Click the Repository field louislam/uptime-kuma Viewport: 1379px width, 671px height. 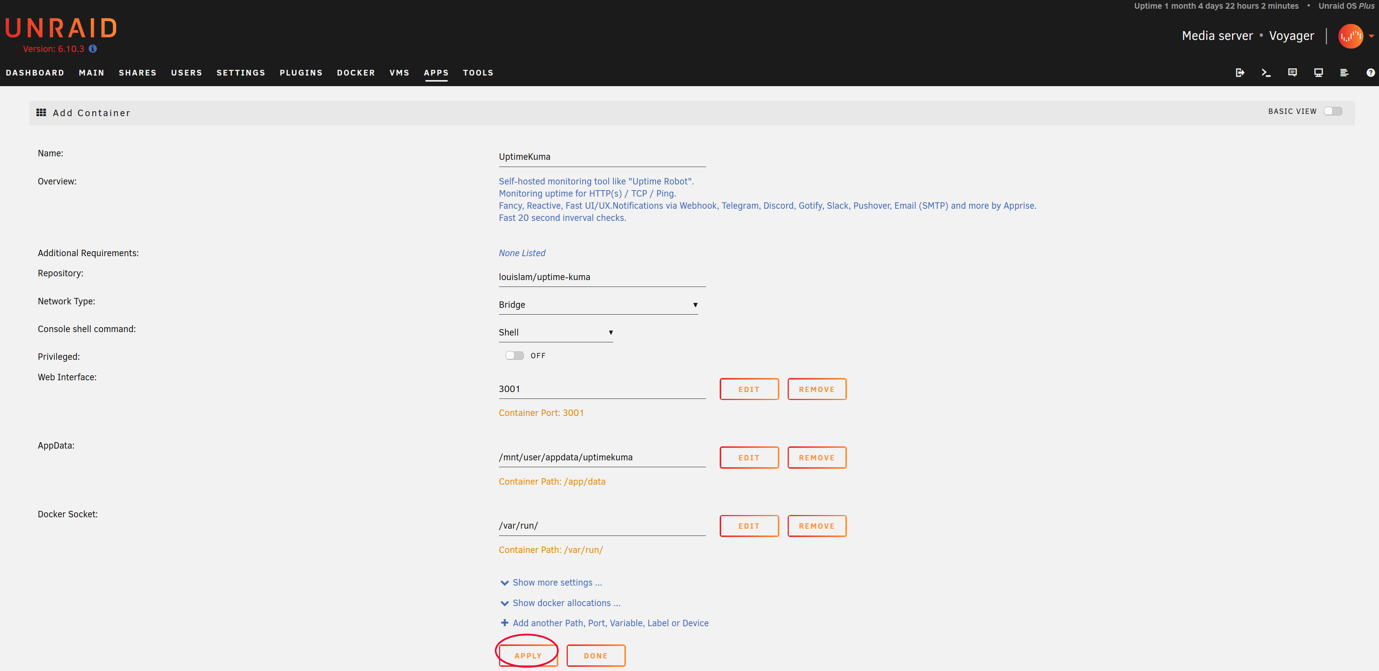(x=602, y=277)
